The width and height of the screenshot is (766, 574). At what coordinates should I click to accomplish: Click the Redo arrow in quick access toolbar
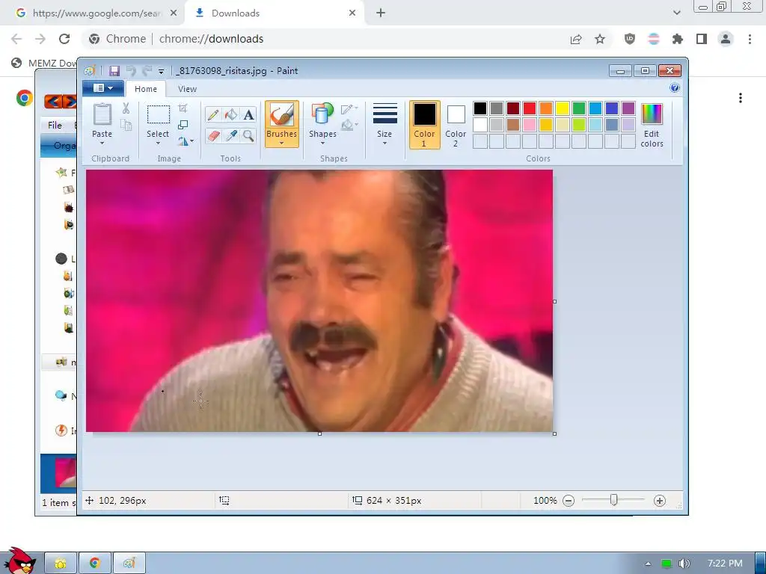pos(147,71)
